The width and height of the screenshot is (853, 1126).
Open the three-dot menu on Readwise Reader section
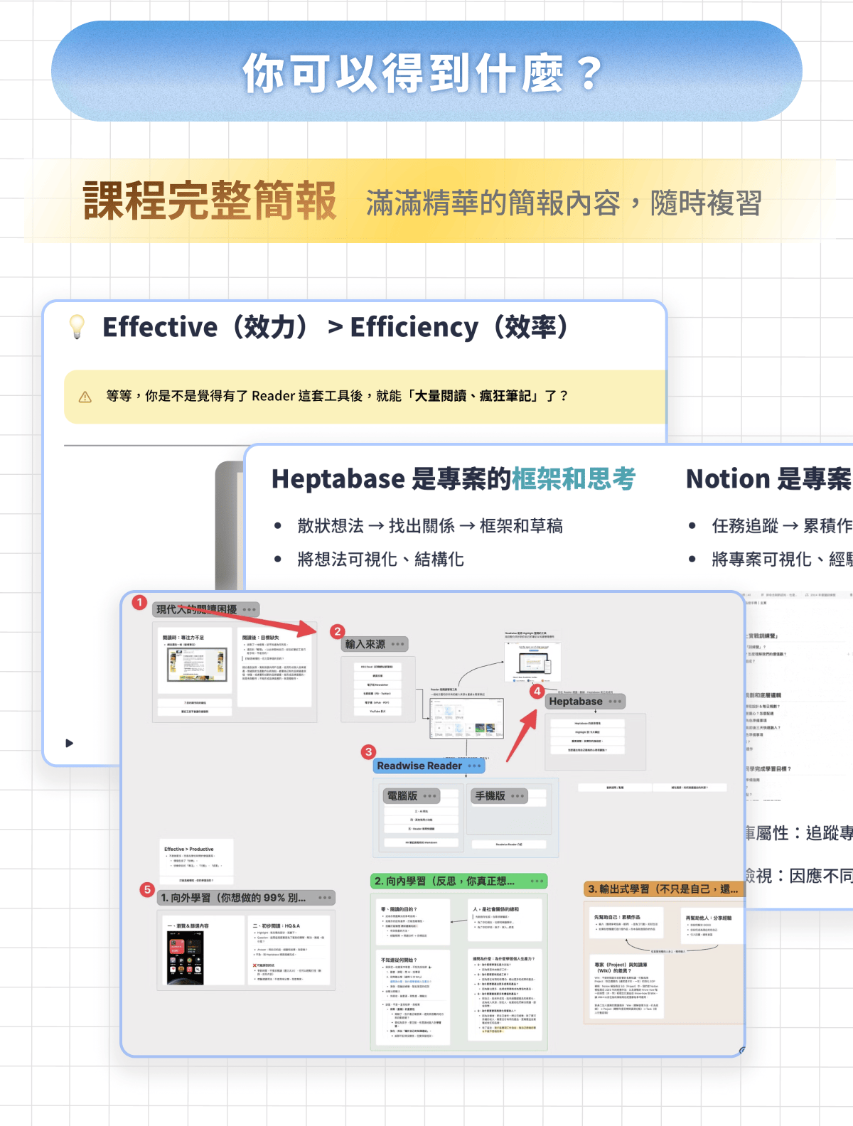coord(474,766)
